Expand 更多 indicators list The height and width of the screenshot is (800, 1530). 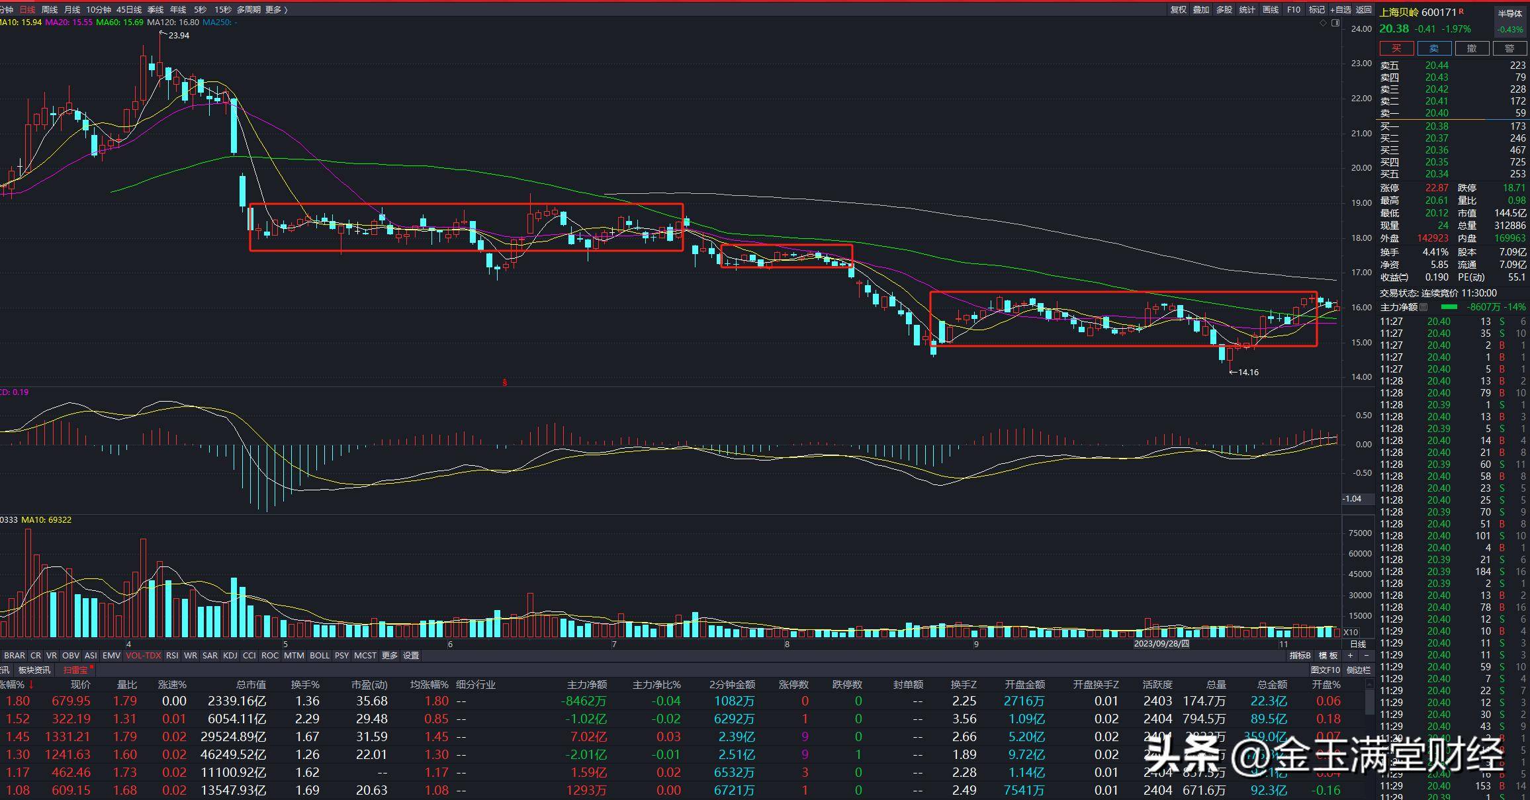(390, 656)
